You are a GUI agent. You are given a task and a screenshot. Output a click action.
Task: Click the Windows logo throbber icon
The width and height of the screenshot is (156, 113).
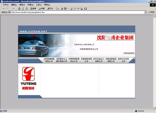(x=153, y=5)
